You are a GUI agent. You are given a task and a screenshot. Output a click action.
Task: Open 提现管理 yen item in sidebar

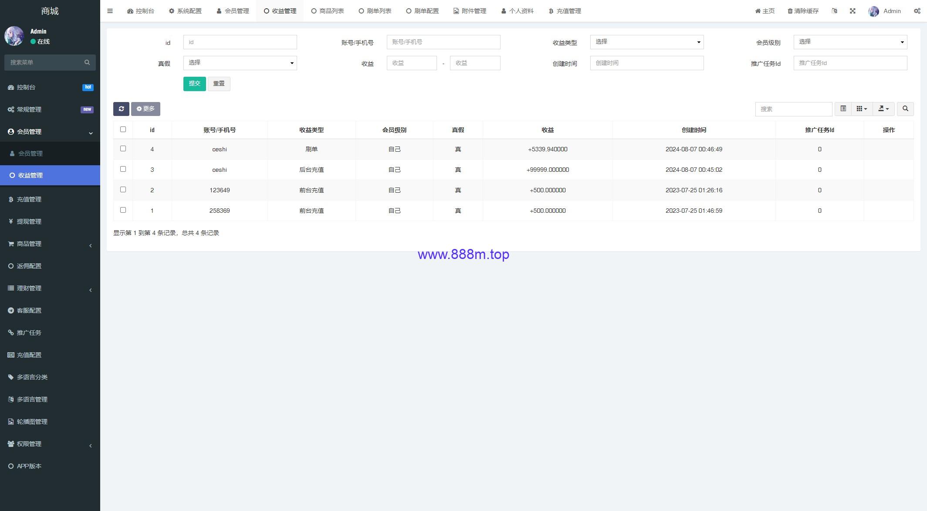(x=50, y=221)
